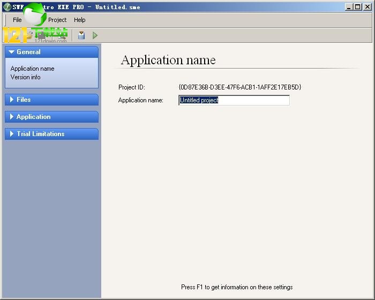Screen dimensions: 375x300
Task: Maximize the application window
Action: point(358,7)
